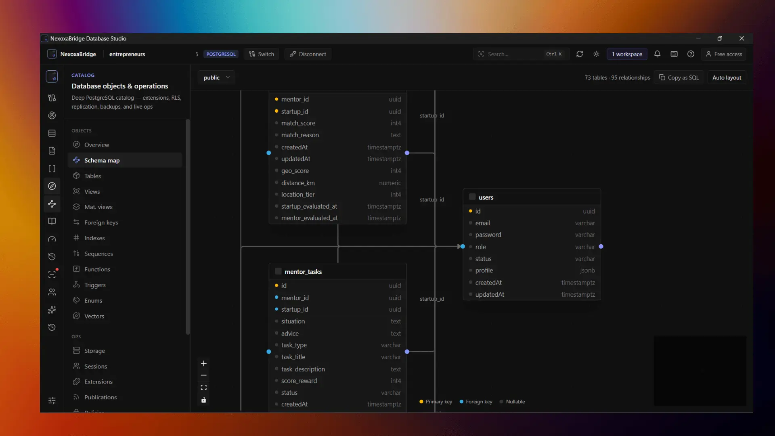Screen dimensions: 775x436
Task: Select the schema map icon in the left rail
Action: tap(52, 204)
